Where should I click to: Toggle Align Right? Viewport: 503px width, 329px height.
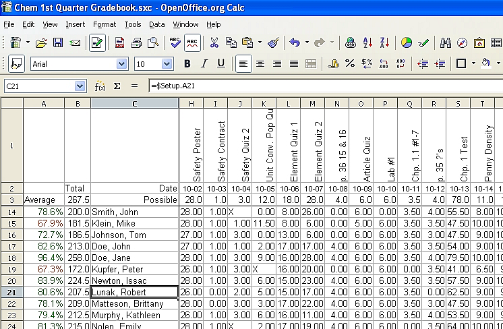[277, 64]
